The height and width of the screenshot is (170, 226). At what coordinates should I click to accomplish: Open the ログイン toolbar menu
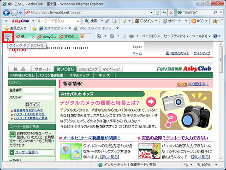pyautogui.click(x=146, y=21)
